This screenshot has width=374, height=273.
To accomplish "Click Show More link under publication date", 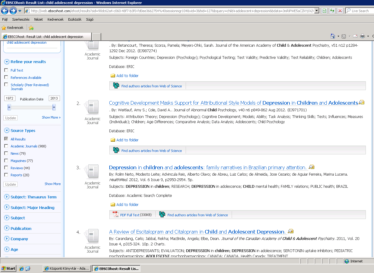I will coord(51,117).
